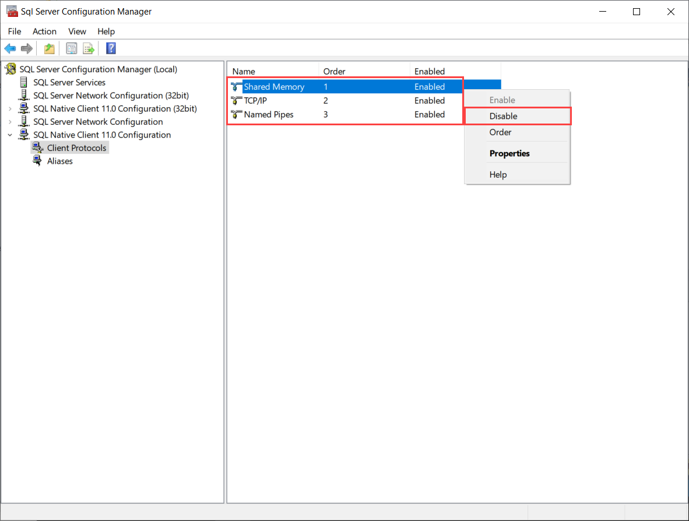Click the Aliases computer icon
The image size is (689, 521).
[37, 161]
